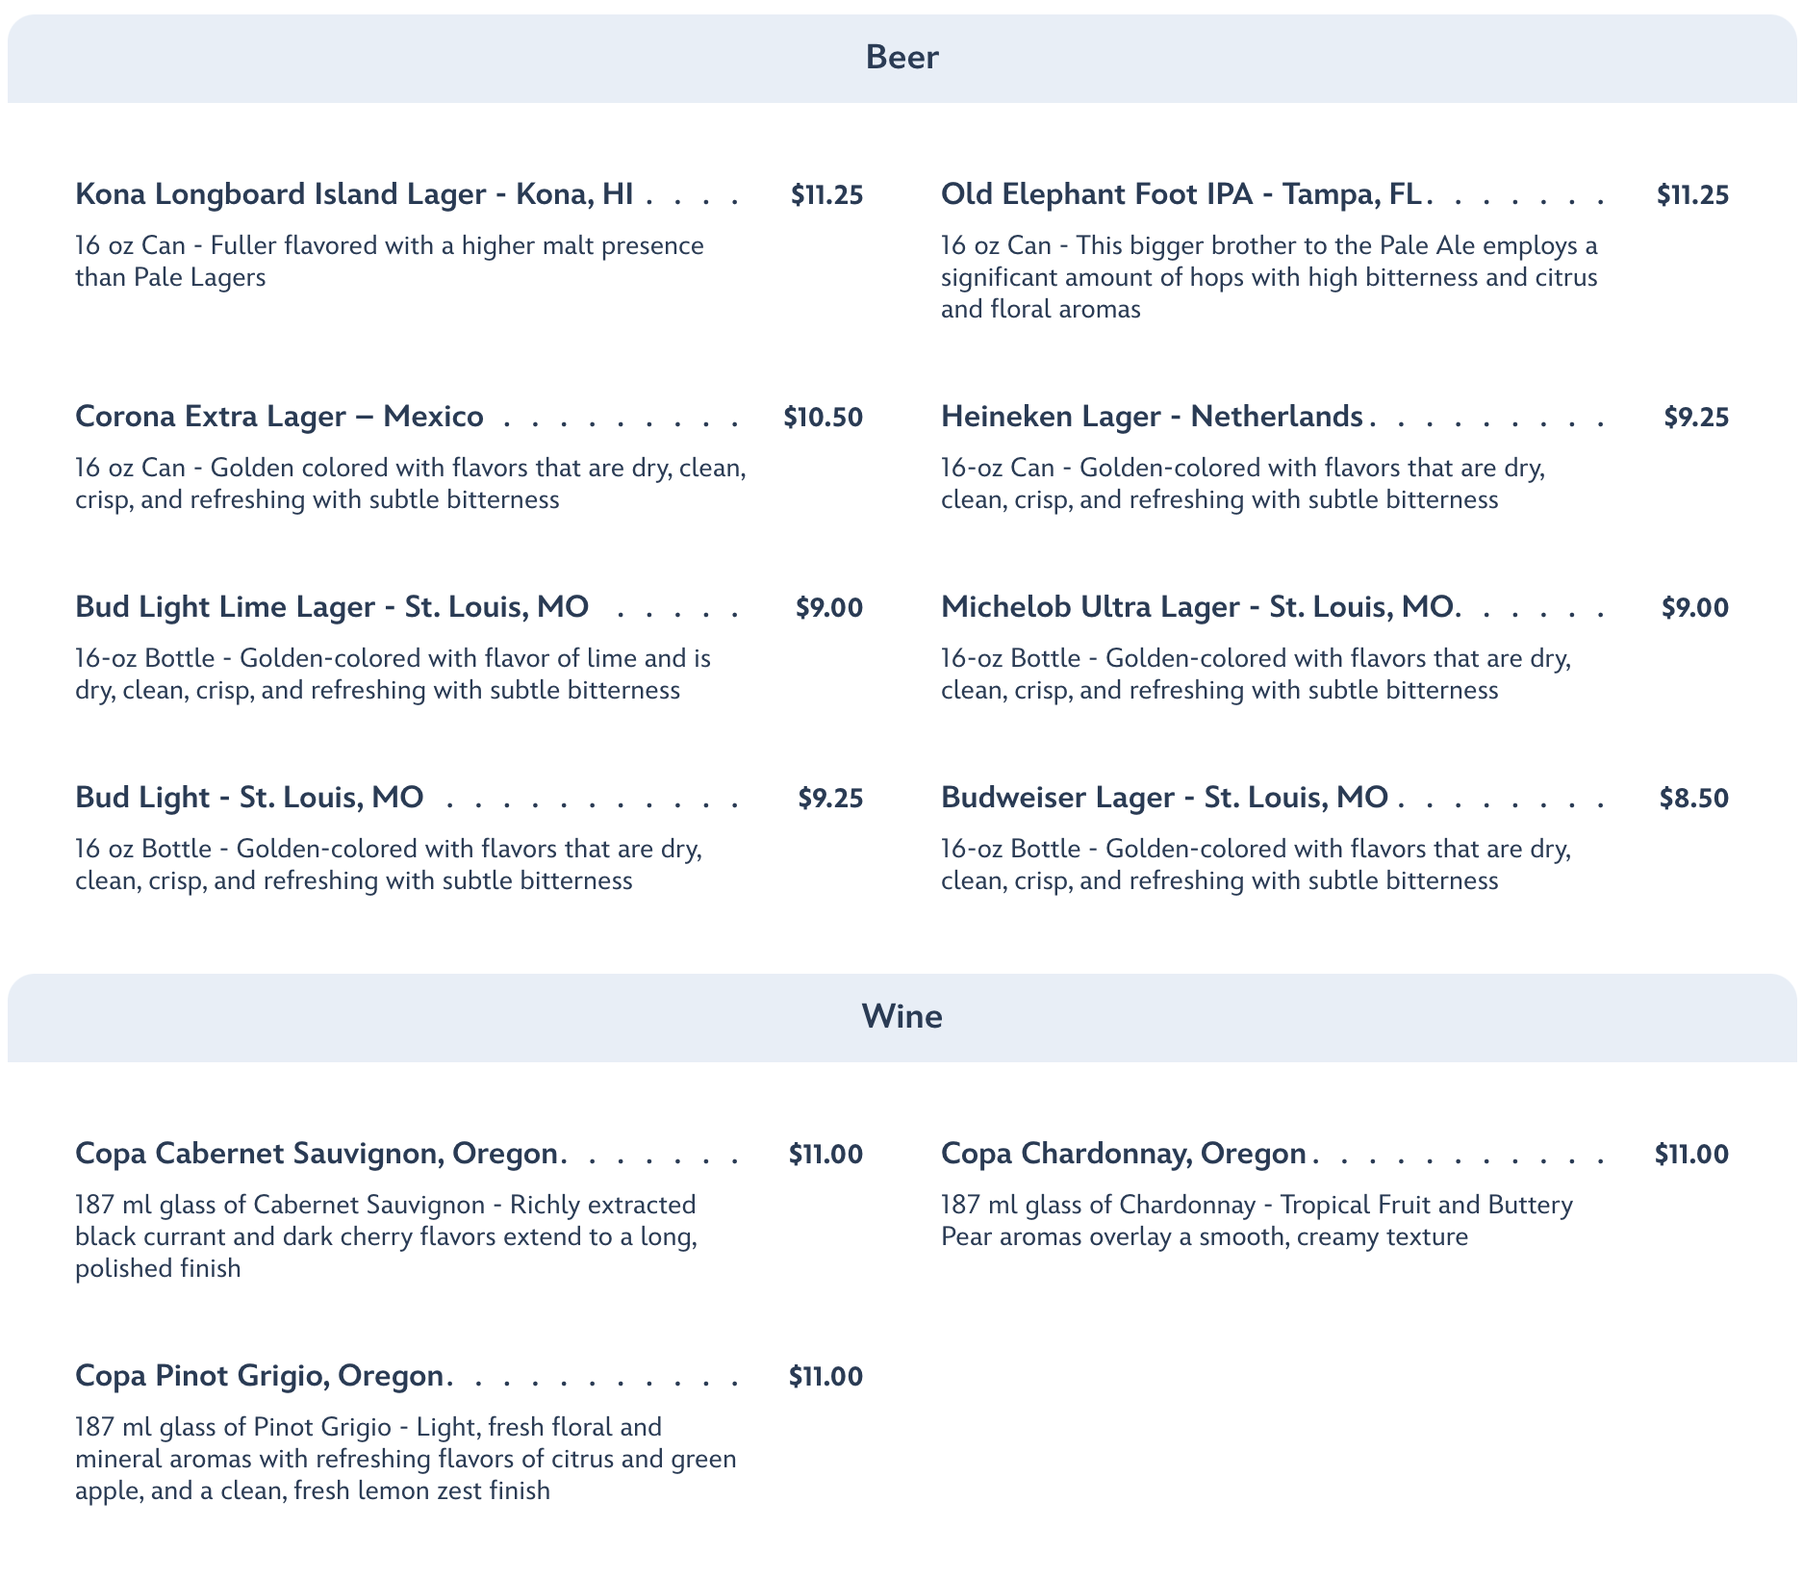Click the $8.50 Budweiser price
This screenshot has width=1803, height=1578.
1693,798
